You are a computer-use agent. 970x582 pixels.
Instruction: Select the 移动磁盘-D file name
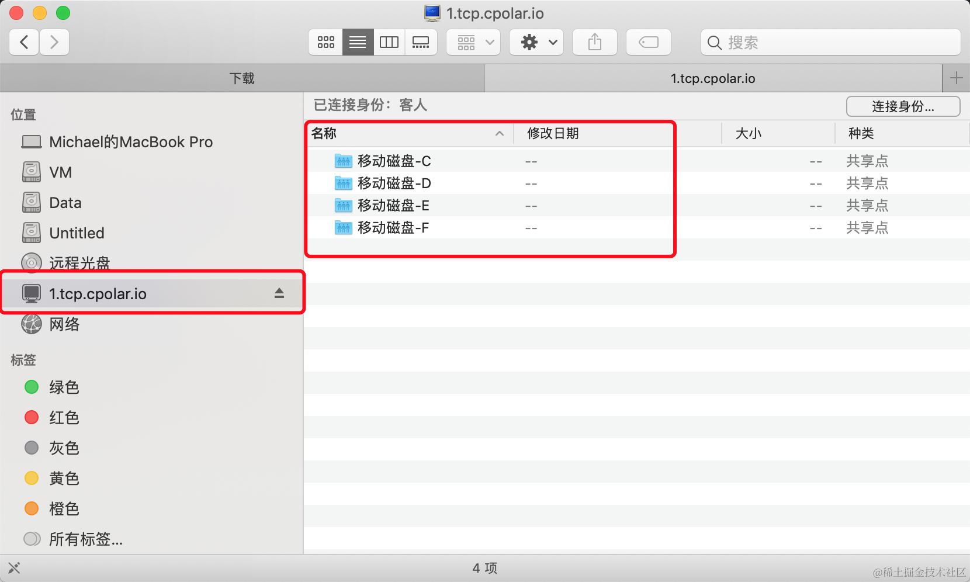[394, 183]
